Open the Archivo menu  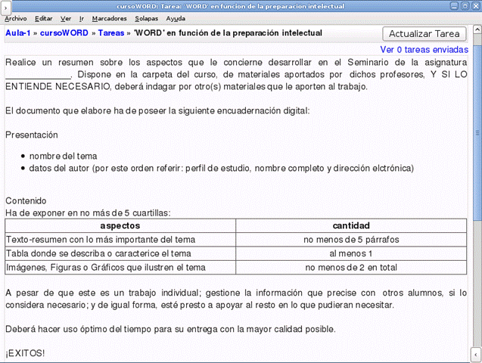[16, 18]
